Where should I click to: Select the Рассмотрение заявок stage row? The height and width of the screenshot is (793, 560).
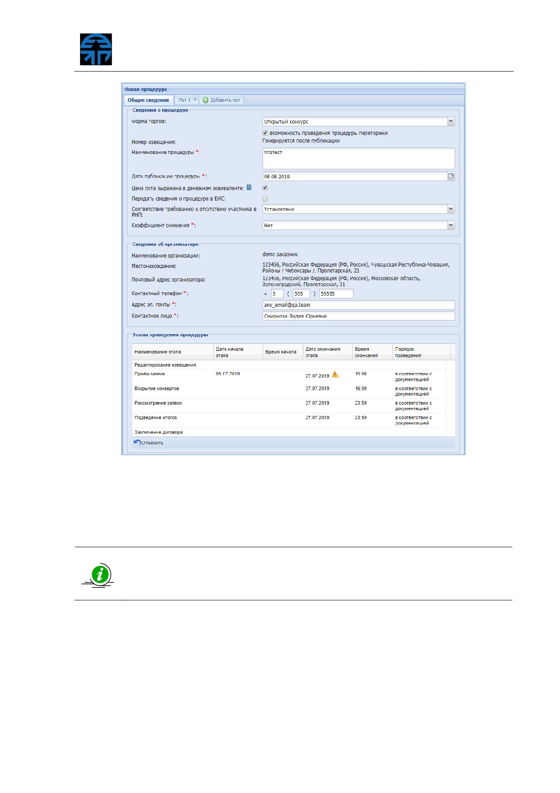click(289, 406)
